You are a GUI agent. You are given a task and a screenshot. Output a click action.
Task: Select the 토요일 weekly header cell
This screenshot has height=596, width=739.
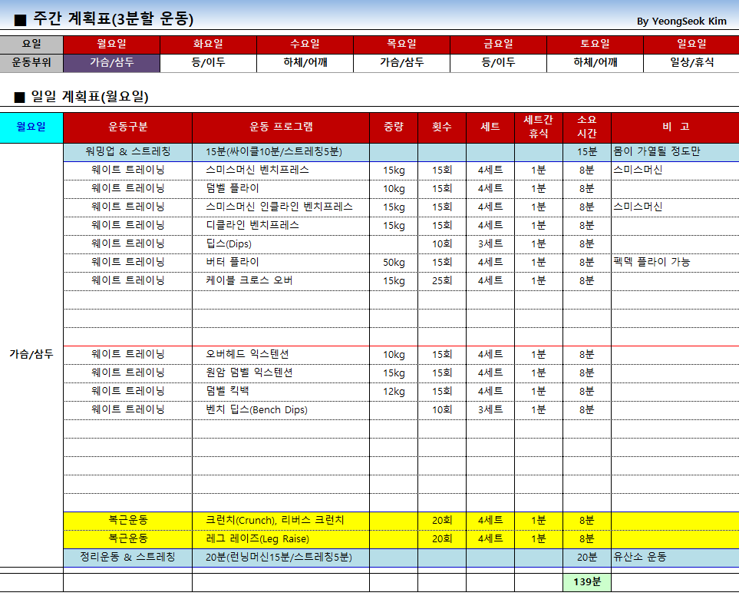[595, 45]
